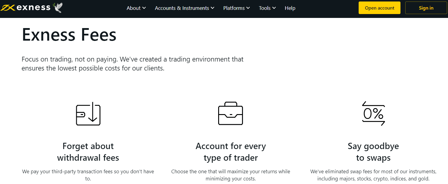The height and width of the screenshot is (184, 448).
Task: Click the dove graphic beside the Exness logo
Action: [56, 7]
